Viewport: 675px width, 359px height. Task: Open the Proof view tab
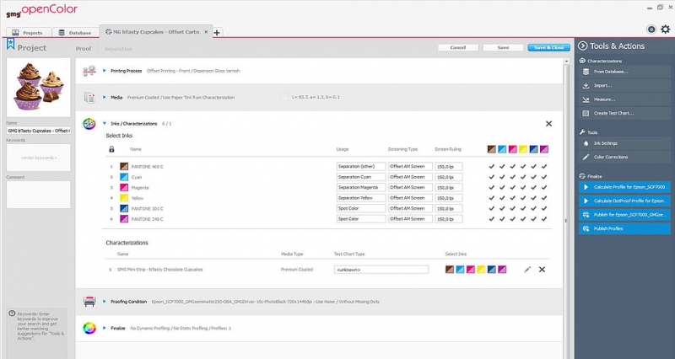tap(84, 49)
